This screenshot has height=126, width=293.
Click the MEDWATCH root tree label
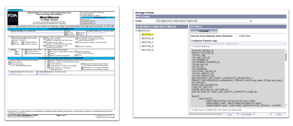pos(144,31)
